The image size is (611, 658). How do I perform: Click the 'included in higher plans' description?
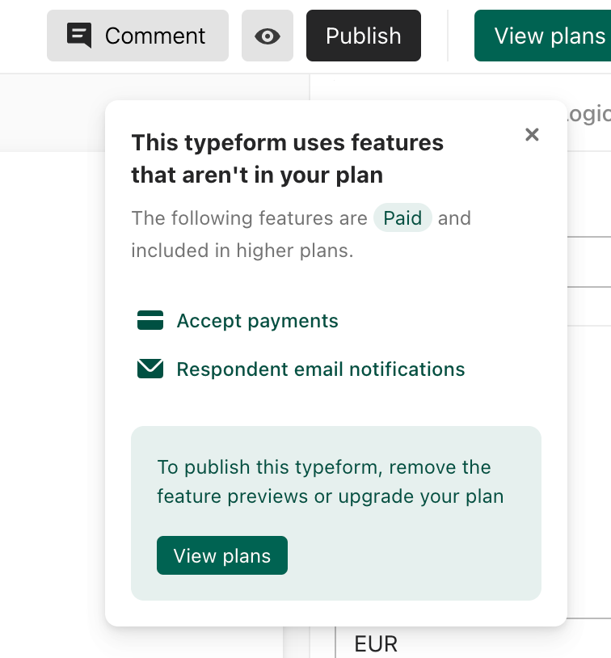click(242, 251)
